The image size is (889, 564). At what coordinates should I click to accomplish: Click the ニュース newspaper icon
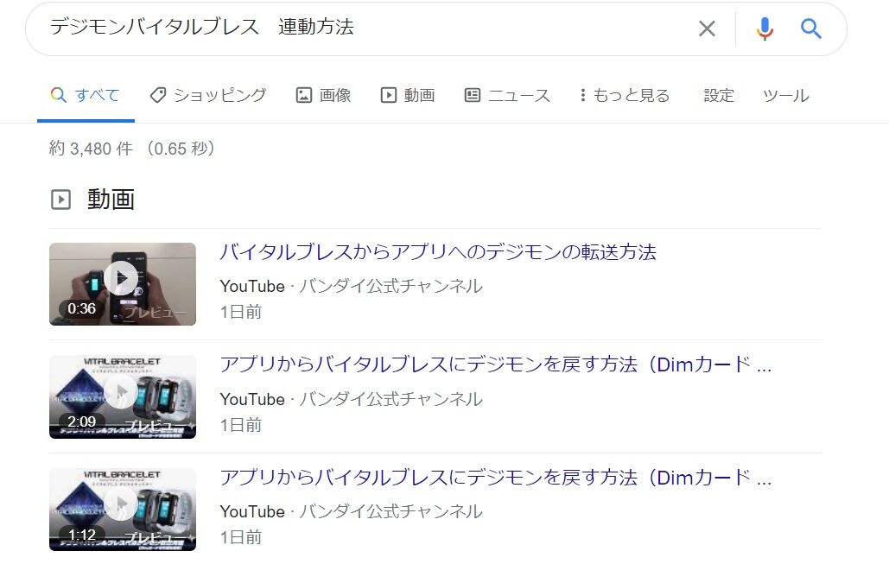click(x=471, y=95)
